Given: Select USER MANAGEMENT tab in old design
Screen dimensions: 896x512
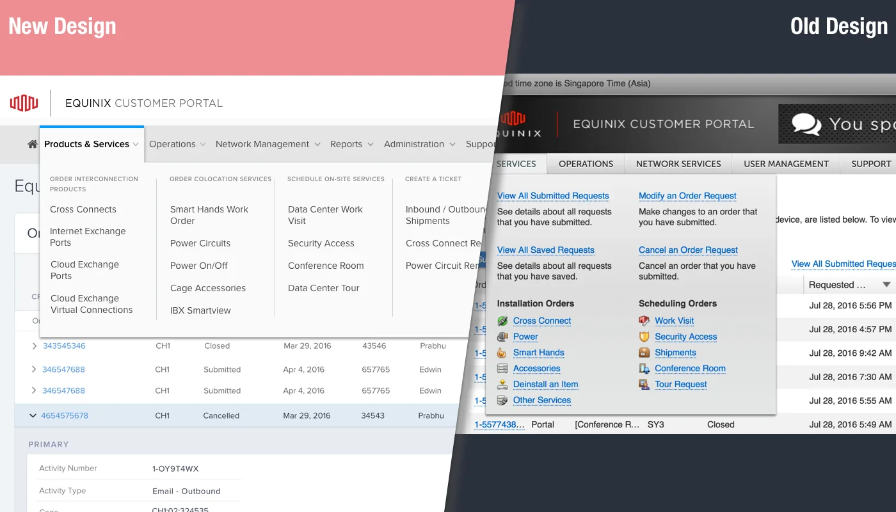Looking at the screenshot, I should pyautogui.click(x=786, y=164).
